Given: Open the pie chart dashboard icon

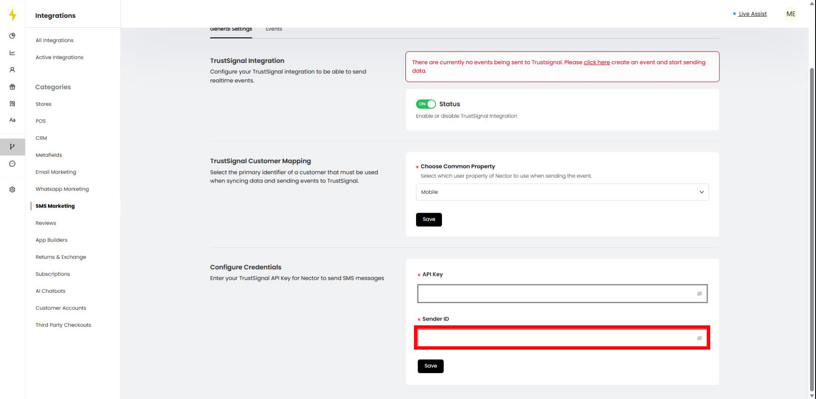Looking at the screenshot, I should [x=12, y=36].
